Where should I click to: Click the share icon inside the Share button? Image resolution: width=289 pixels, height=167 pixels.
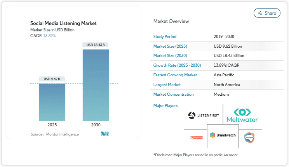tap(260, 13)
